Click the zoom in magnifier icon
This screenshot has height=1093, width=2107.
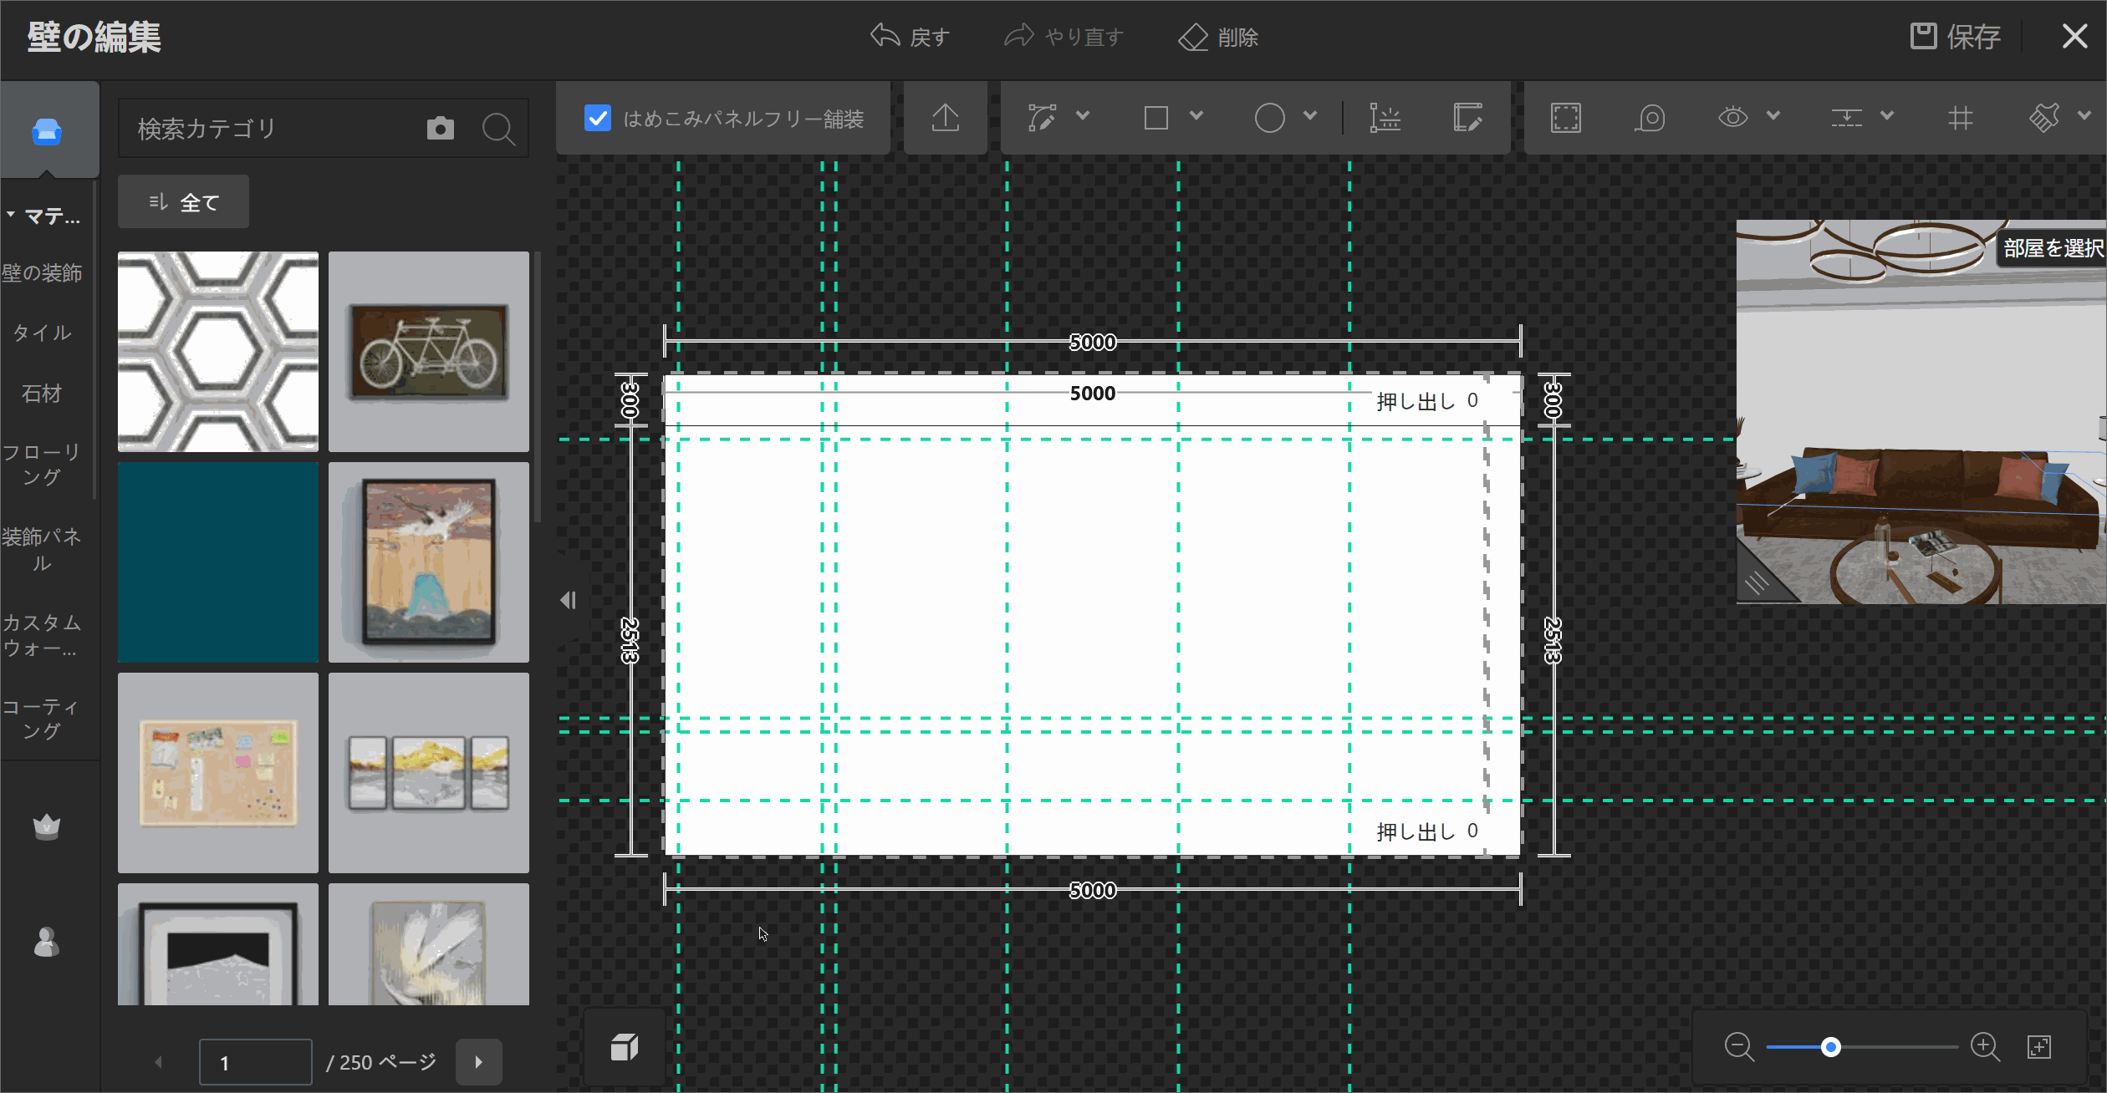[1985, 1047]
